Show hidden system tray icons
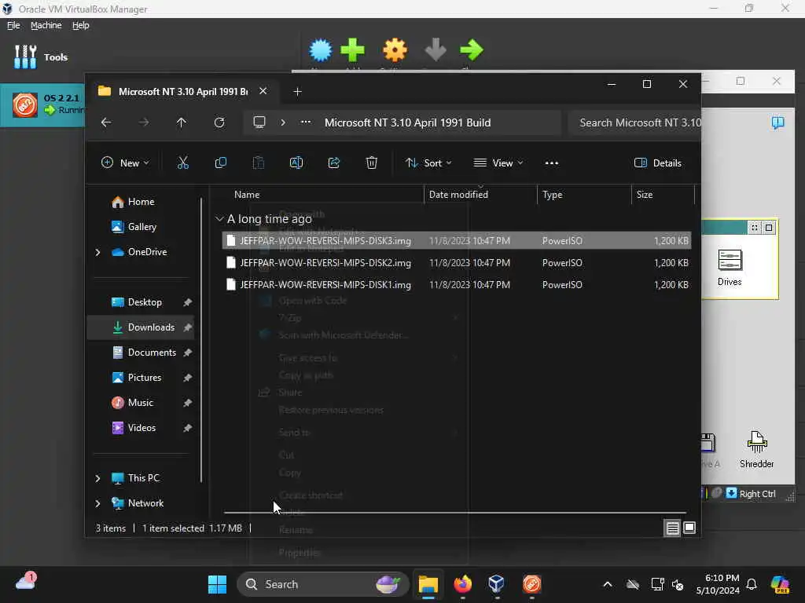This screenshot has width=805, height=603. pos(608,584)
